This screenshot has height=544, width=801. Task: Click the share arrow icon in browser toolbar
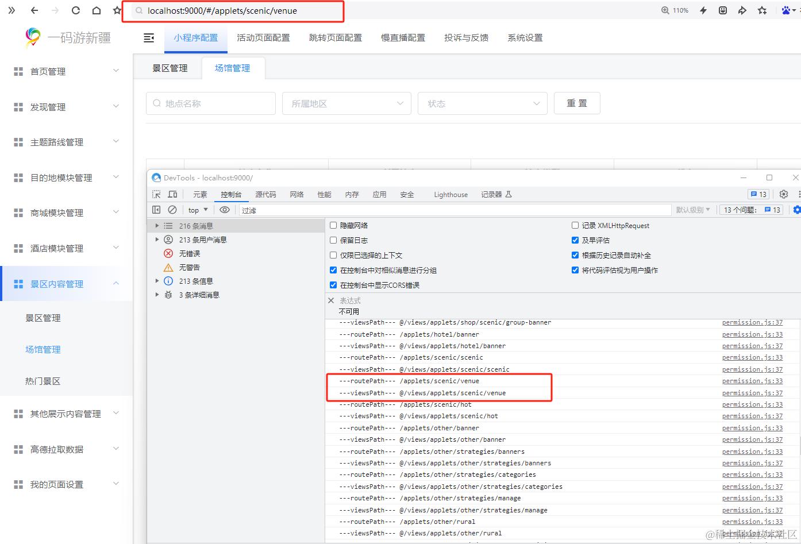(x=742, y=10)
